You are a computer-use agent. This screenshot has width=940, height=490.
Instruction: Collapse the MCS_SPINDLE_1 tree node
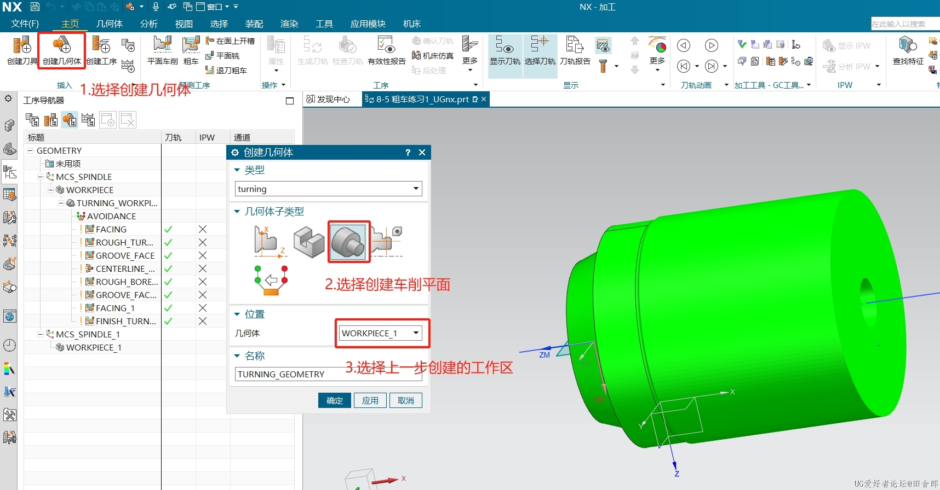(41, 334)
